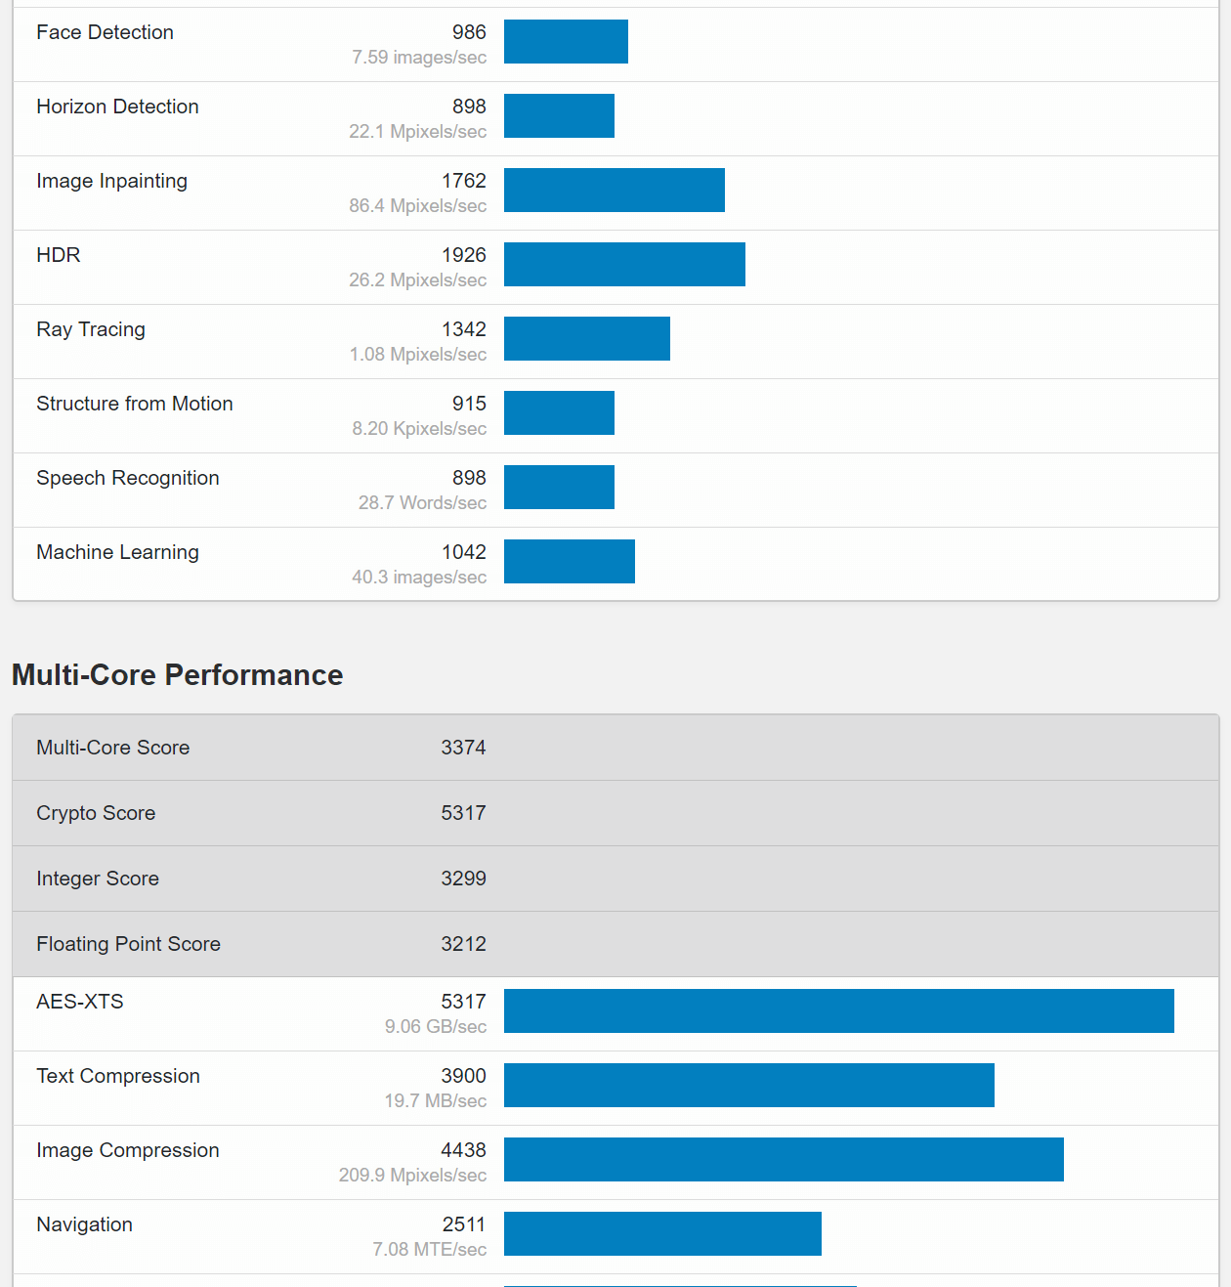Click the Machine Learning score bar

click(570, 562)
